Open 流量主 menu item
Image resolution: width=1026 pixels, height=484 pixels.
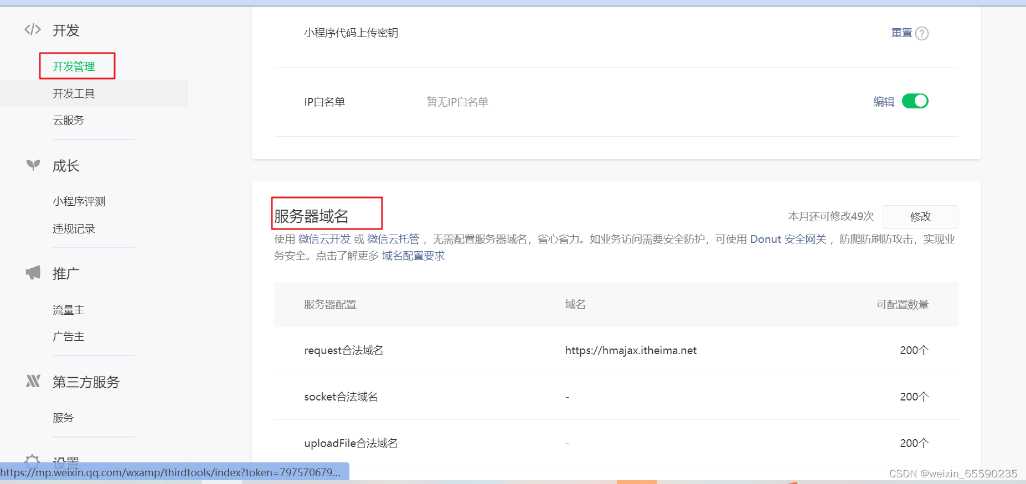68,310
